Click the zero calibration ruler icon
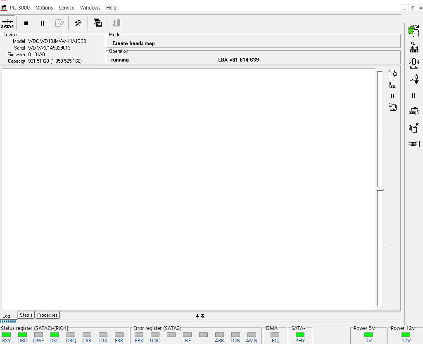Screen dimensions: 423x344 pos(414,63)
